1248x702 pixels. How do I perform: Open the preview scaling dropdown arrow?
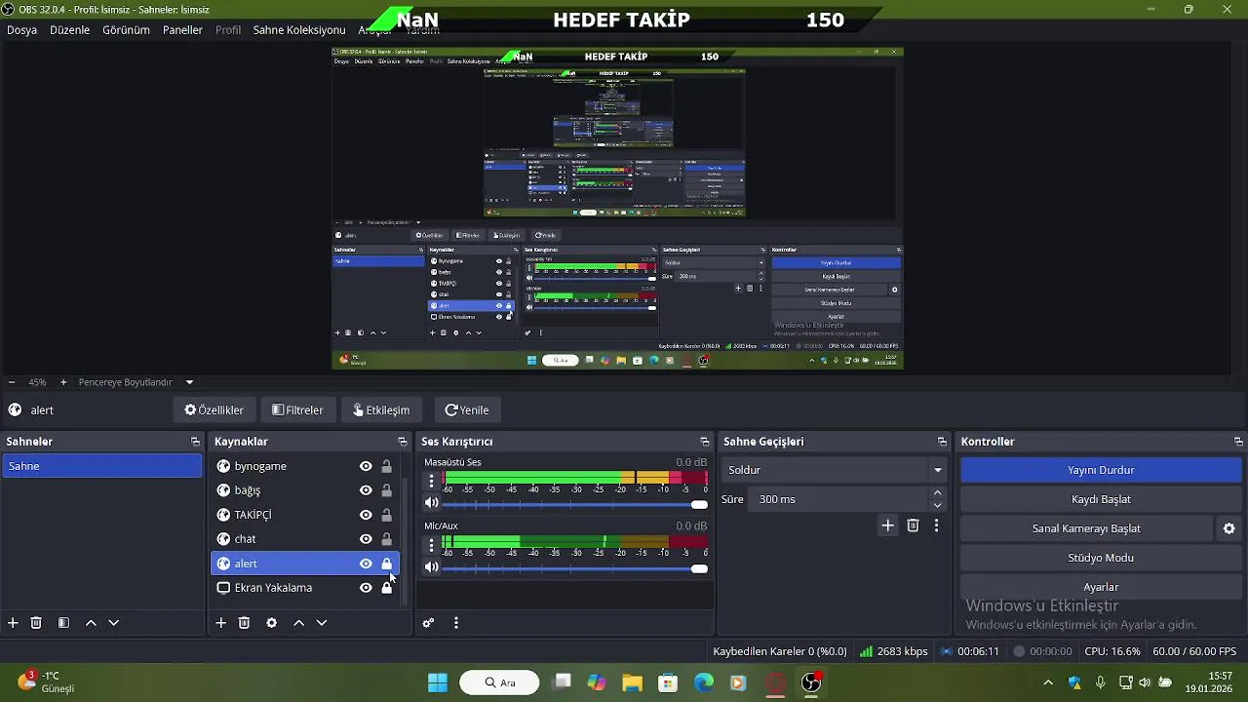[x=190, y=382]
